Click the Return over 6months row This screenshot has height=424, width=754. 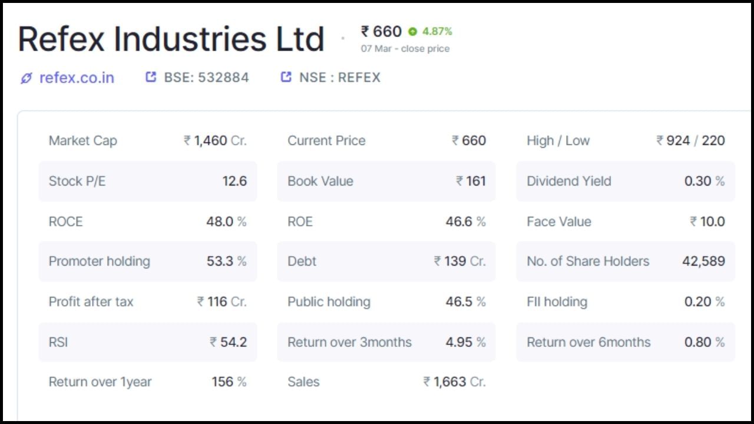click(x=625, y=342)
